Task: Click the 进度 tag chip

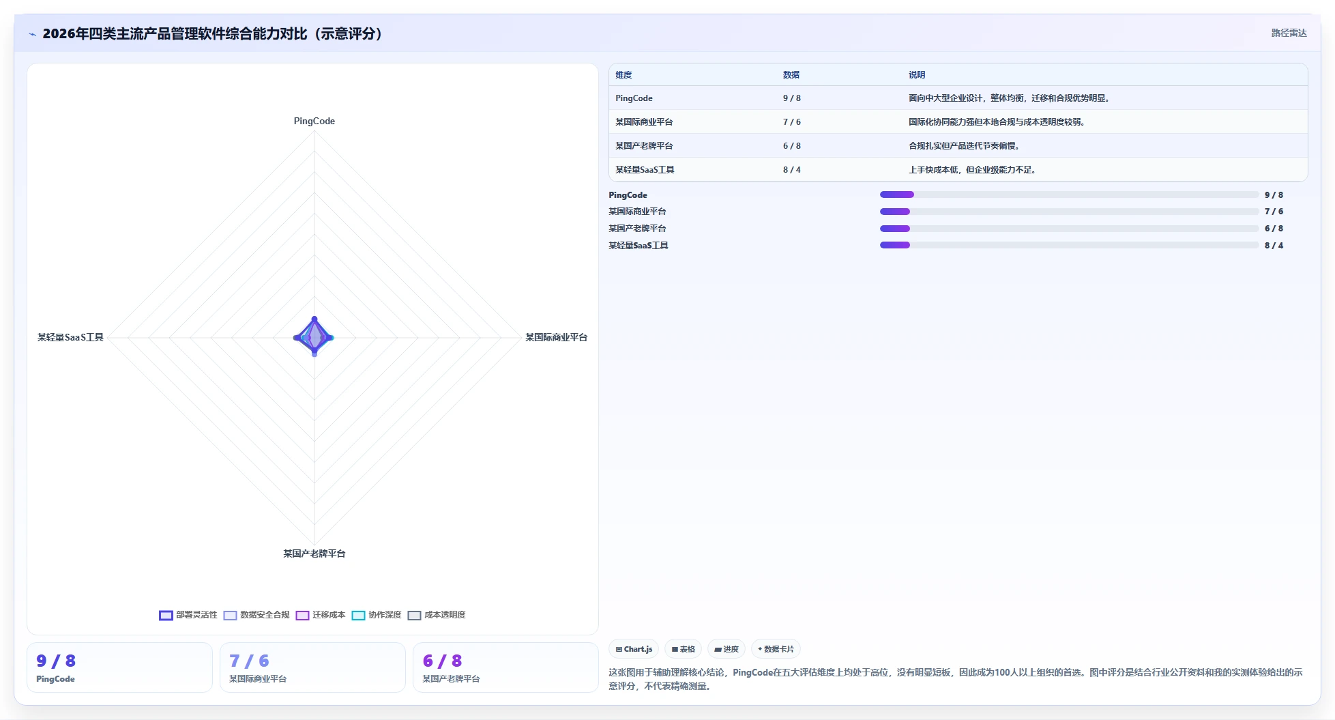Action: tap(726, 649)
